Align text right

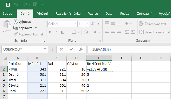(119, 32)
